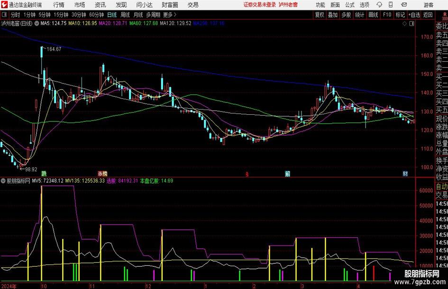Open the 行情 menu
The width and height of the screenshot is (448, 289).
click(x=59, y=5)
